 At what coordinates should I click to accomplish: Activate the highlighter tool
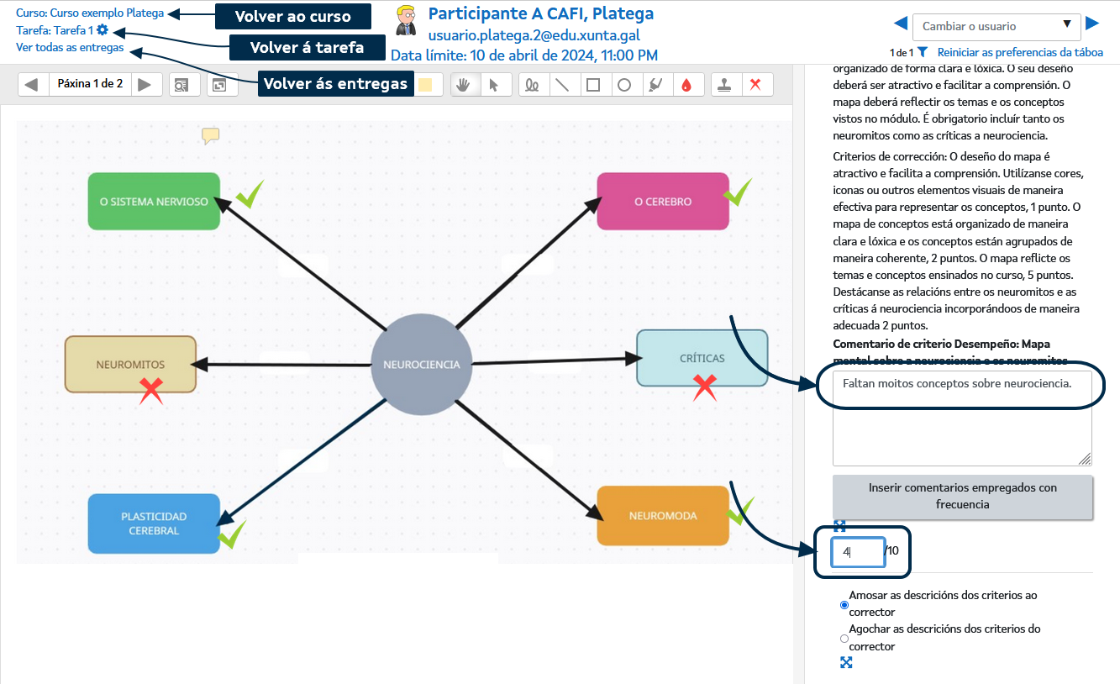click(656, 85)
